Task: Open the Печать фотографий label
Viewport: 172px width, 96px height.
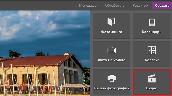Action: [112, 88]
